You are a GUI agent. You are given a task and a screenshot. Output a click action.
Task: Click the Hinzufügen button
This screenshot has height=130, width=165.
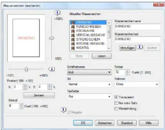tap(128, 48)
